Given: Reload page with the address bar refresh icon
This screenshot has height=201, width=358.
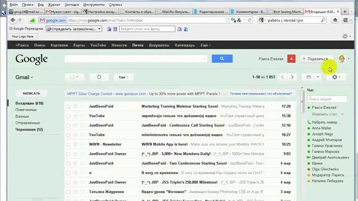Looking at the screenshot, I should click(249, 20).
